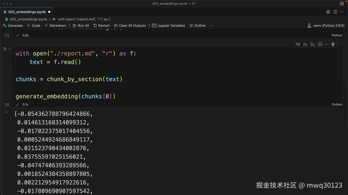Delete the cell using the trash icon
This screenshot has height=195, width=348.
(x=333, y=44)
